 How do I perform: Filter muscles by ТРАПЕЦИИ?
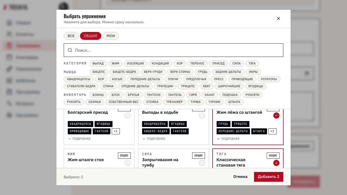[x=165, y=86]
